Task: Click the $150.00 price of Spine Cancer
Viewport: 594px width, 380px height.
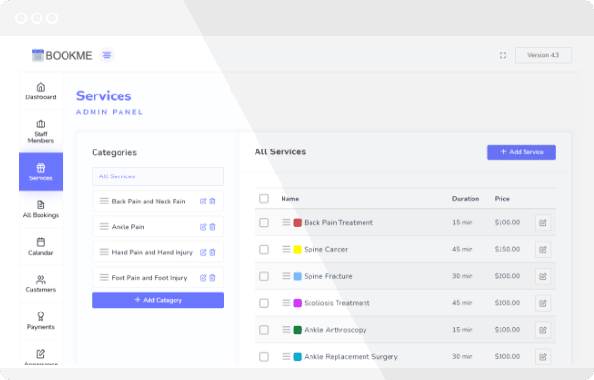Action: [507, 249]
